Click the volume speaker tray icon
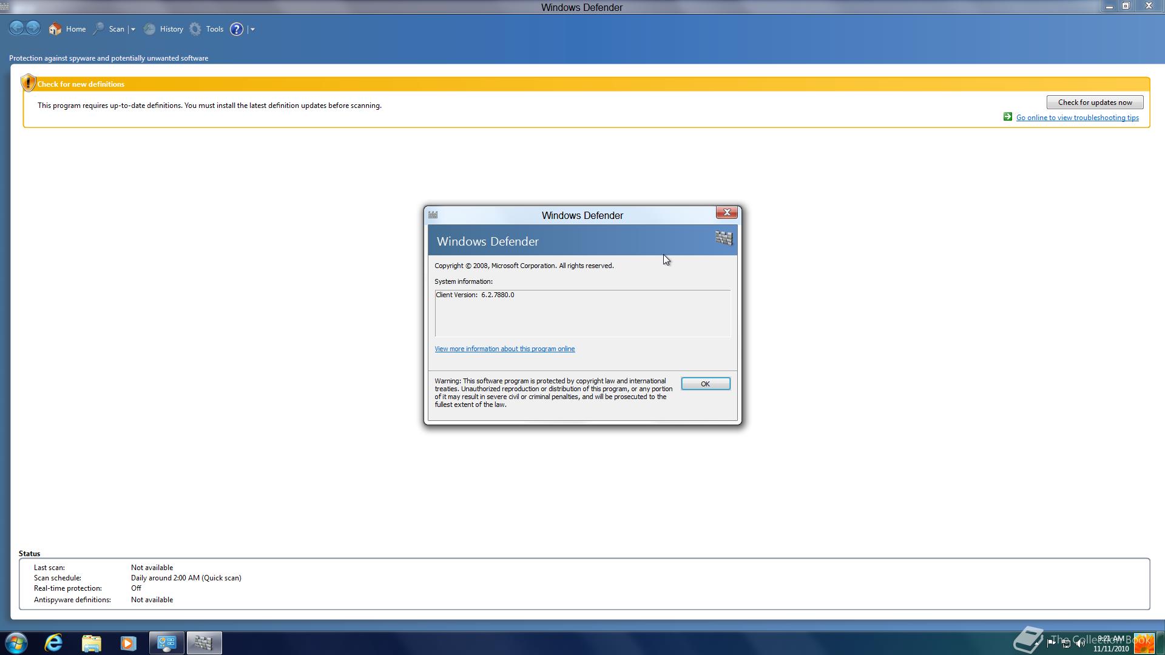This screenshot has height=655, width=1165. 1080,643
